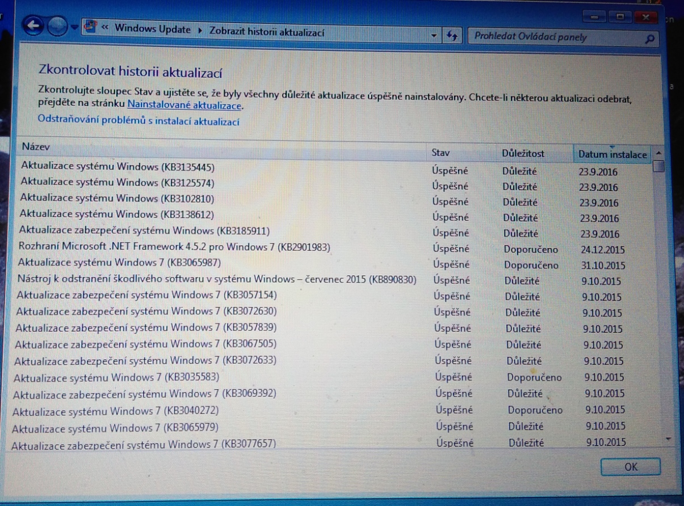Click Doporučeno in the KB3035583 row
Image resolution: width=684 pixels, height=506 pixels.
coord(534,377)
